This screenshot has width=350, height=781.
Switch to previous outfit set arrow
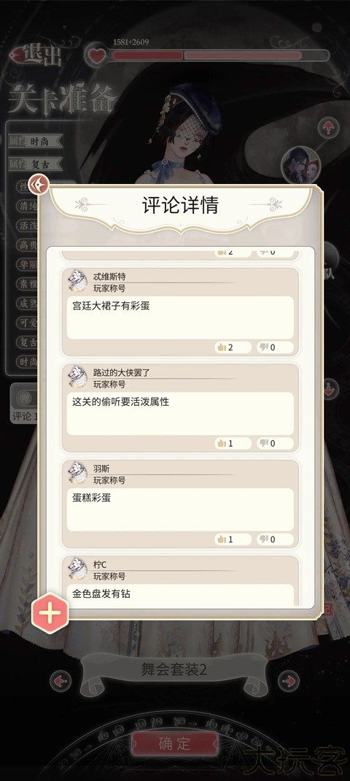61,680
